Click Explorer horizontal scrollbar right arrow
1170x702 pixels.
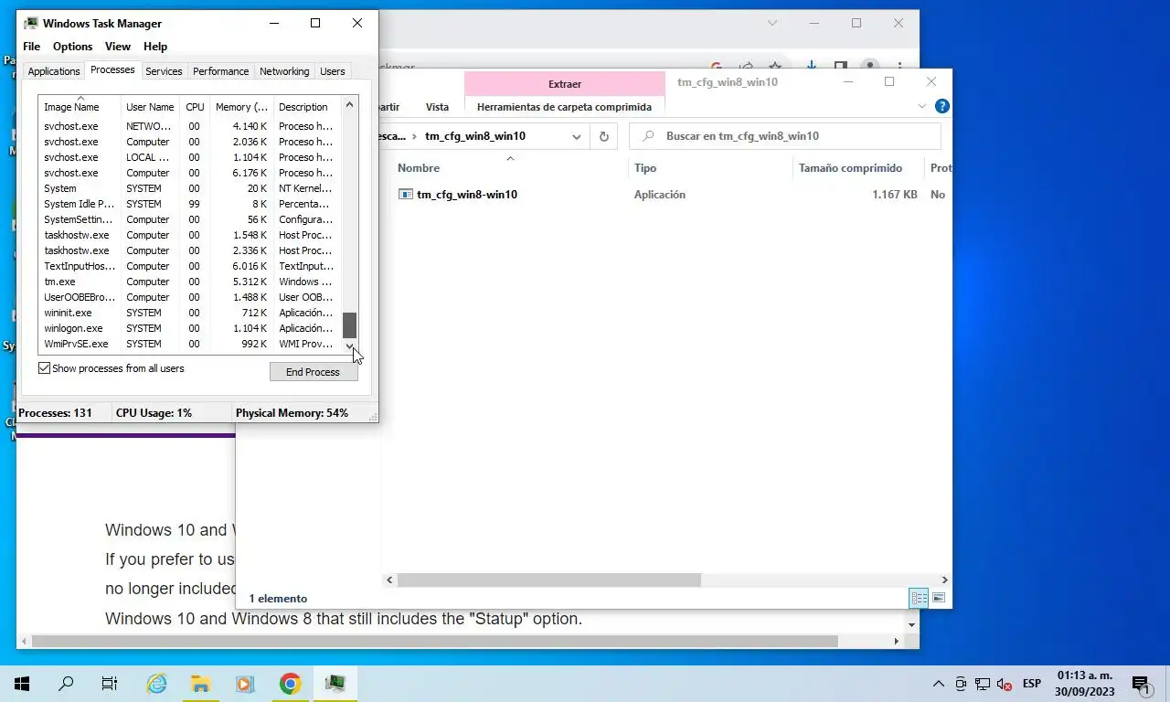pos(944,580)
